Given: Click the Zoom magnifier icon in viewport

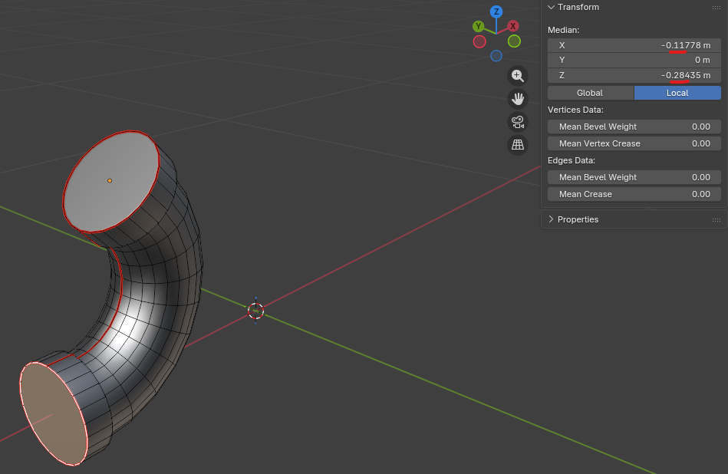Looking at the screenshot, I should pos(518,75).
